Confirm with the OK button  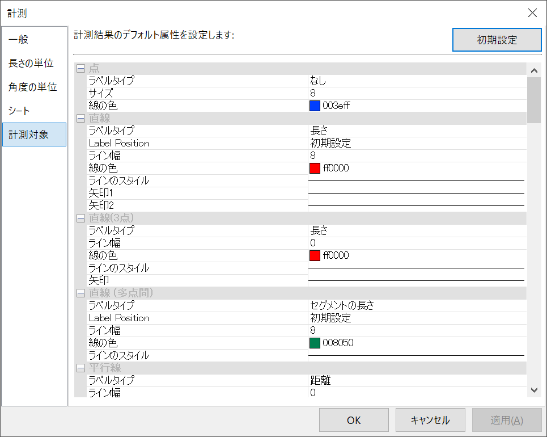[x=354, y=420]
